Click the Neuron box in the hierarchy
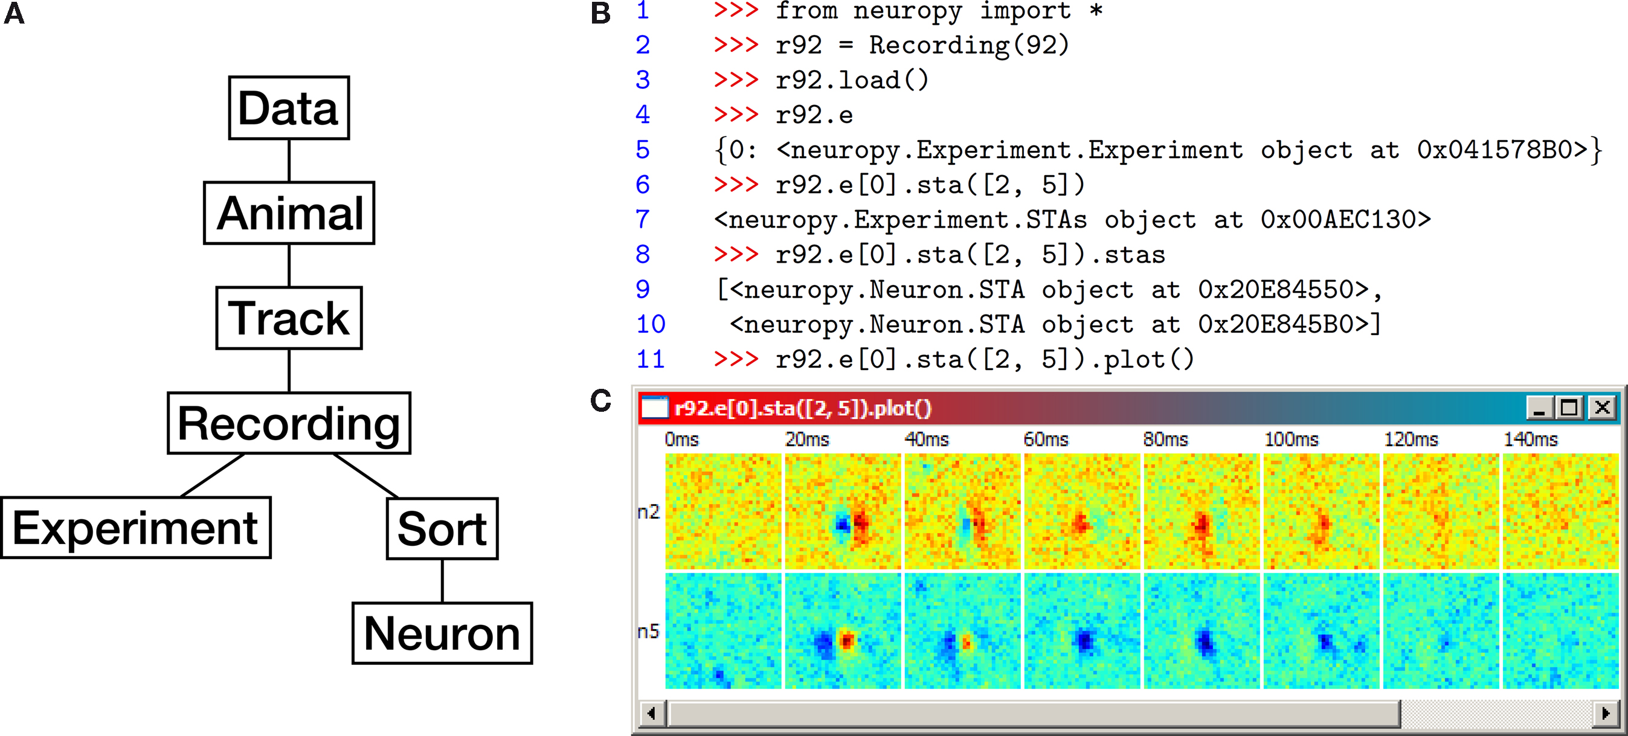 [442, 633]
